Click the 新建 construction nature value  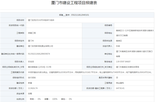click(30, 83)
